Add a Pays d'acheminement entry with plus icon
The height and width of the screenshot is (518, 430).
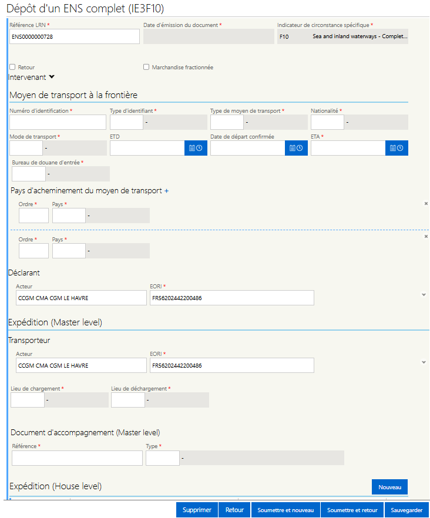point(167,191)
